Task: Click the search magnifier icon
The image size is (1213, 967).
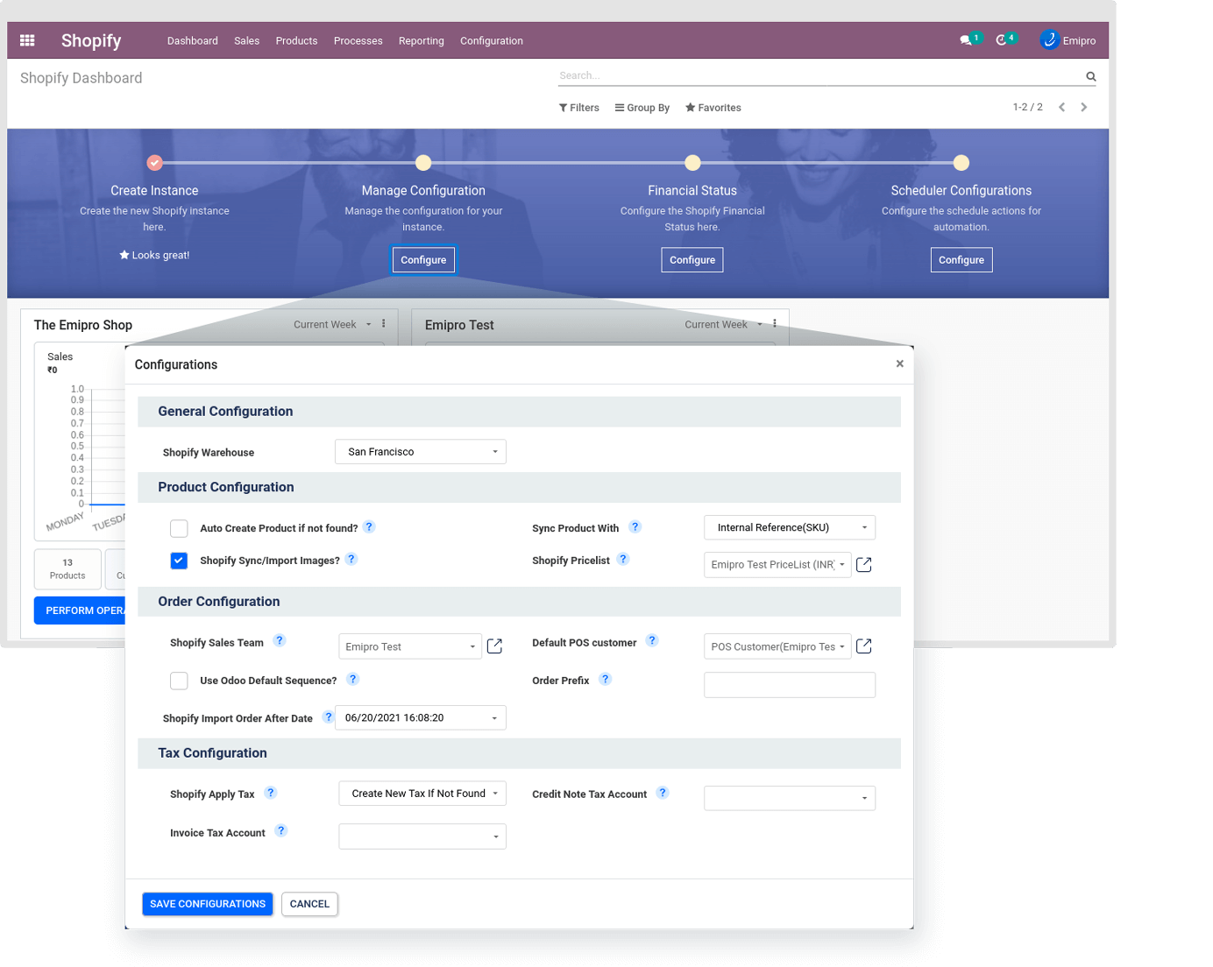Action: [1091, 76]
